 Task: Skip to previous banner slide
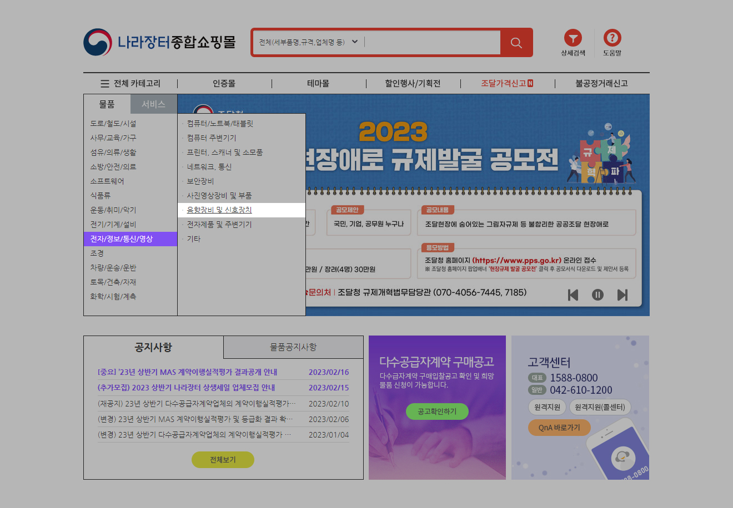coord(573,295)
